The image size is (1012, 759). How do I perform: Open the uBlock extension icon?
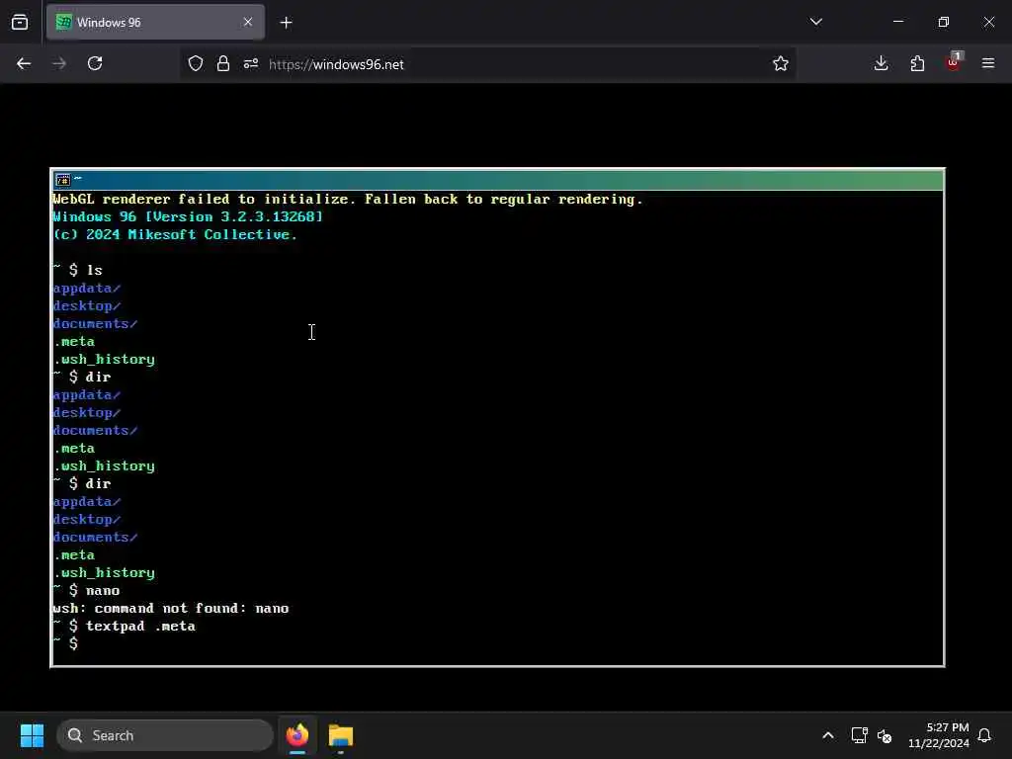[x=954, y=62]
